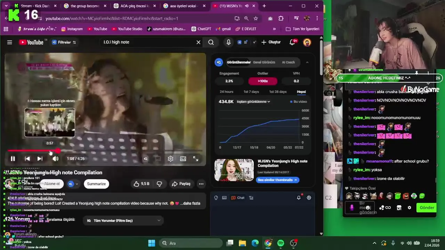
Task: Open the Instagram bookmark
Action: (x=72, y=29)
